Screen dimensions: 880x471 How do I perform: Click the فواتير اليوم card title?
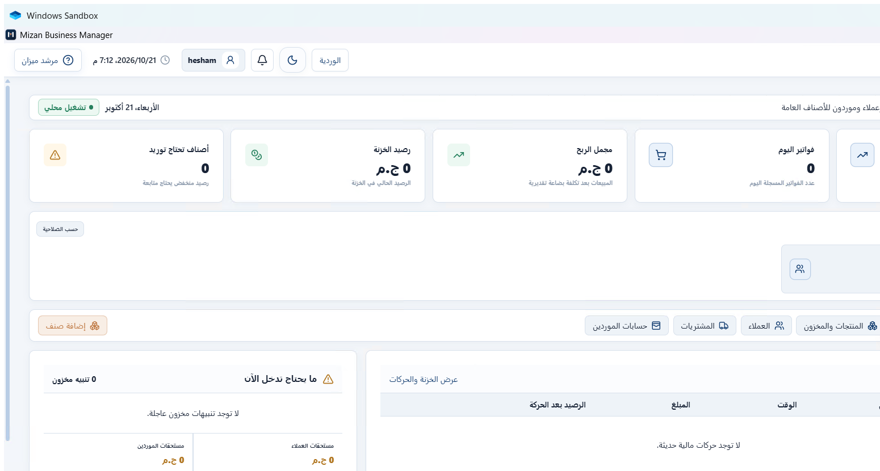coord(796,150)
